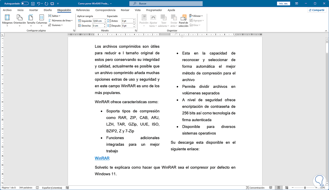Switch to Web Layout view icon

point(287,188)
